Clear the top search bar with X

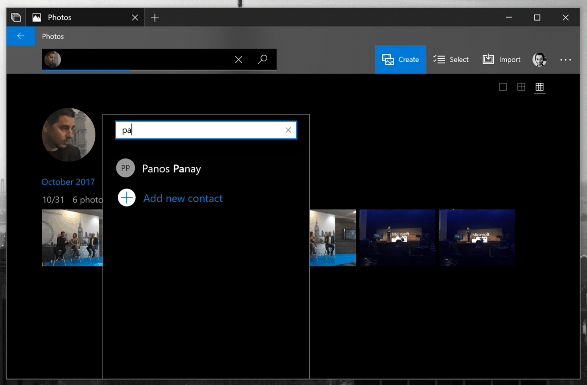(239, 59)
